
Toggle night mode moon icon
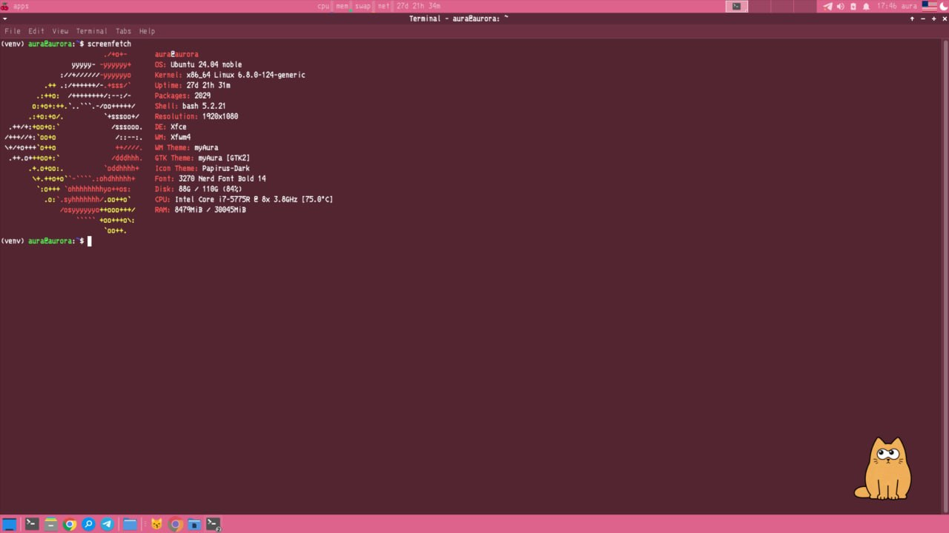(944, 6)
